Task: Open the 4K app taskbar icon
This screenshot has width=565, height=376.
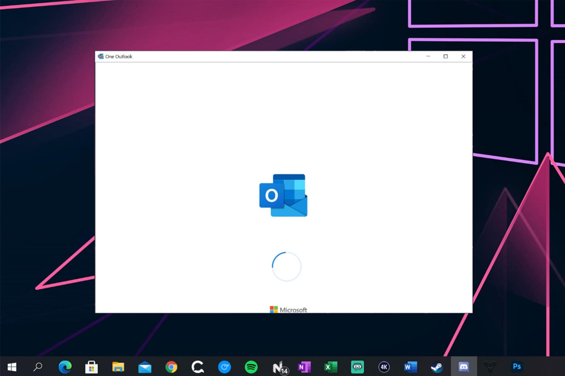Action: point(384,367)
